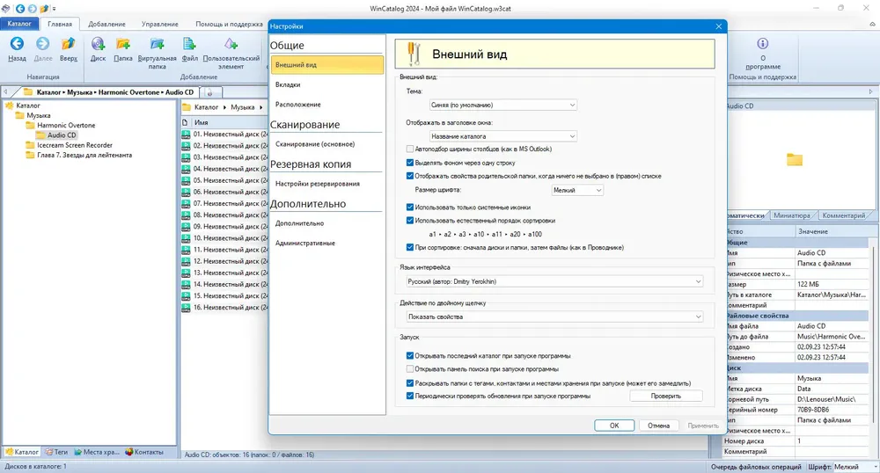The width and height of the screenshot is (880, 473).
Task: Click disk icon of 08. Неизвестный диск
Action: (186, 215)
